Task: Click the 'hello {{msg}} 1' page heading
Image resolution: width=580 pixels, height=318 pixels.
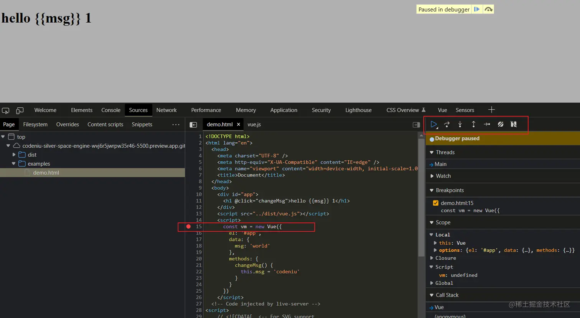Action: click(x=46, y=18)
